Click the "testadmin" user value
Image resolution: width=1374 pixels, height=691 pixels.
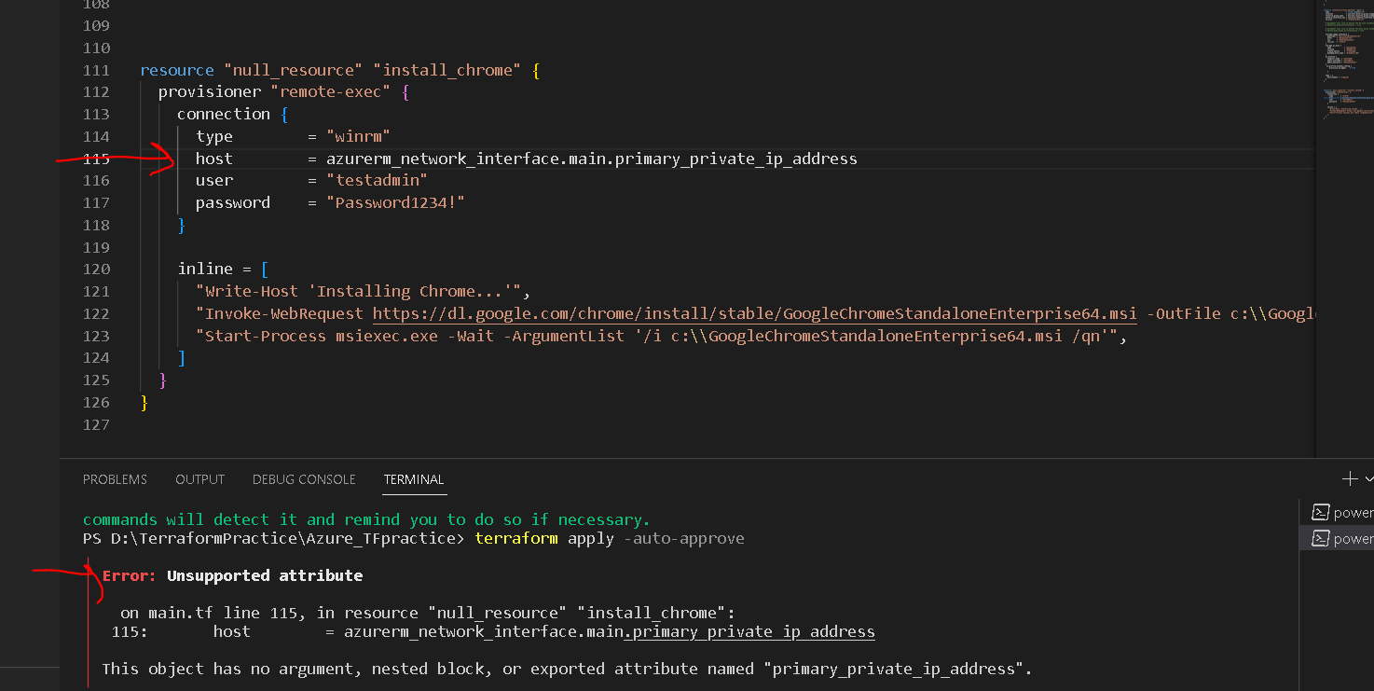pos(377,180)
